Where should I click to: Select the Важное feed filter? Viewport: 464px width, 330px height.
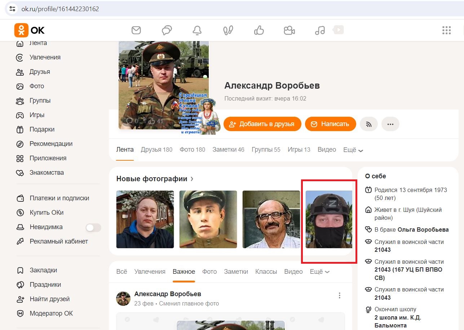pyautogui.click(x=184, y=272)
